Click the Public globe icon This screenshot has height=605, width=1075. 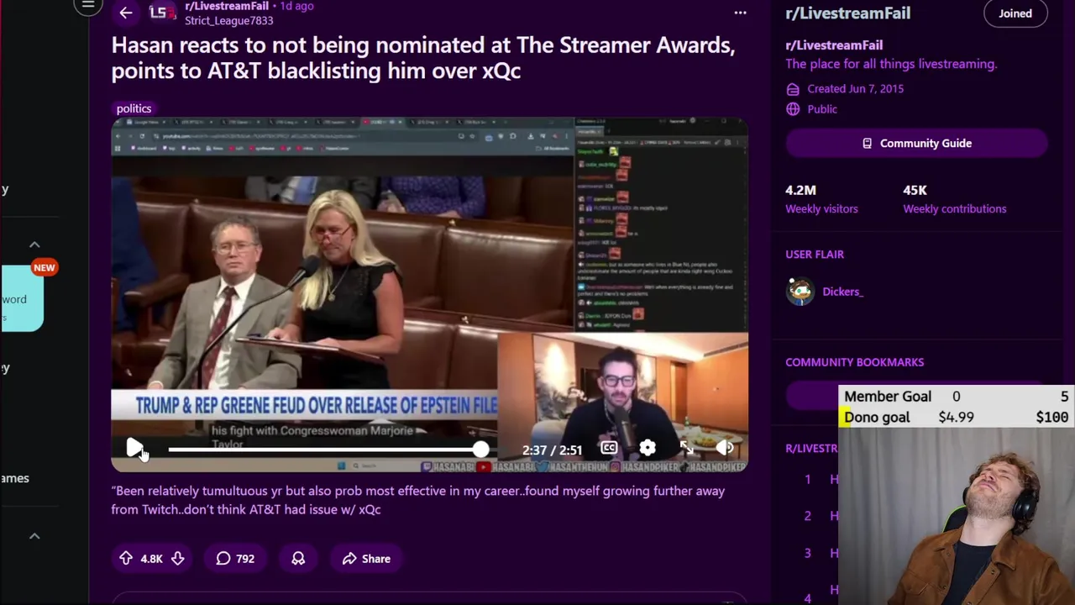[793, 109]
